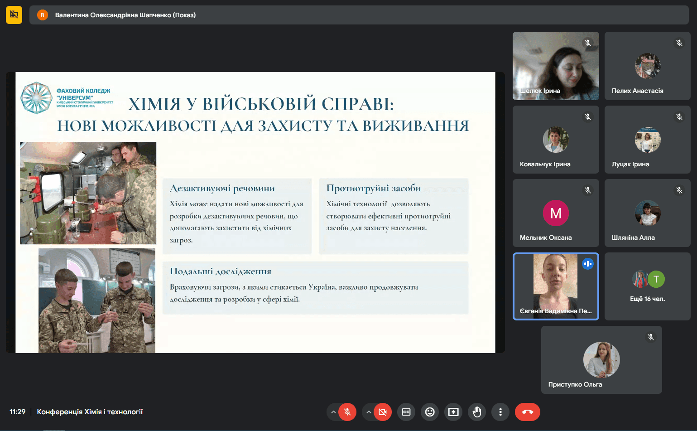Click muted mic icon on Мельник Оксана tile
This screenshot has width=697, height=431.
[588, 190]
